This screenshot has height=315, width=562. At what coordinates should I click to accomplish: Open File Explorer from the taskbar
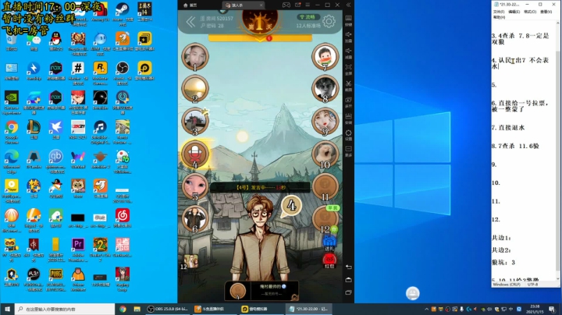137,309
